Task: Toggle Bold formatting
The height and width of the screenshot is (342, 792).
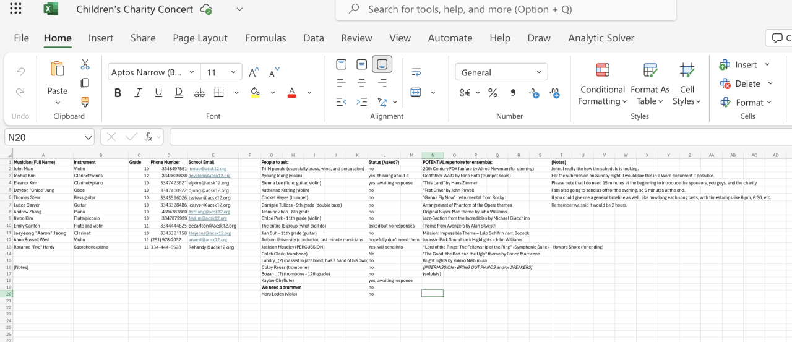Action: coord(118,93)
